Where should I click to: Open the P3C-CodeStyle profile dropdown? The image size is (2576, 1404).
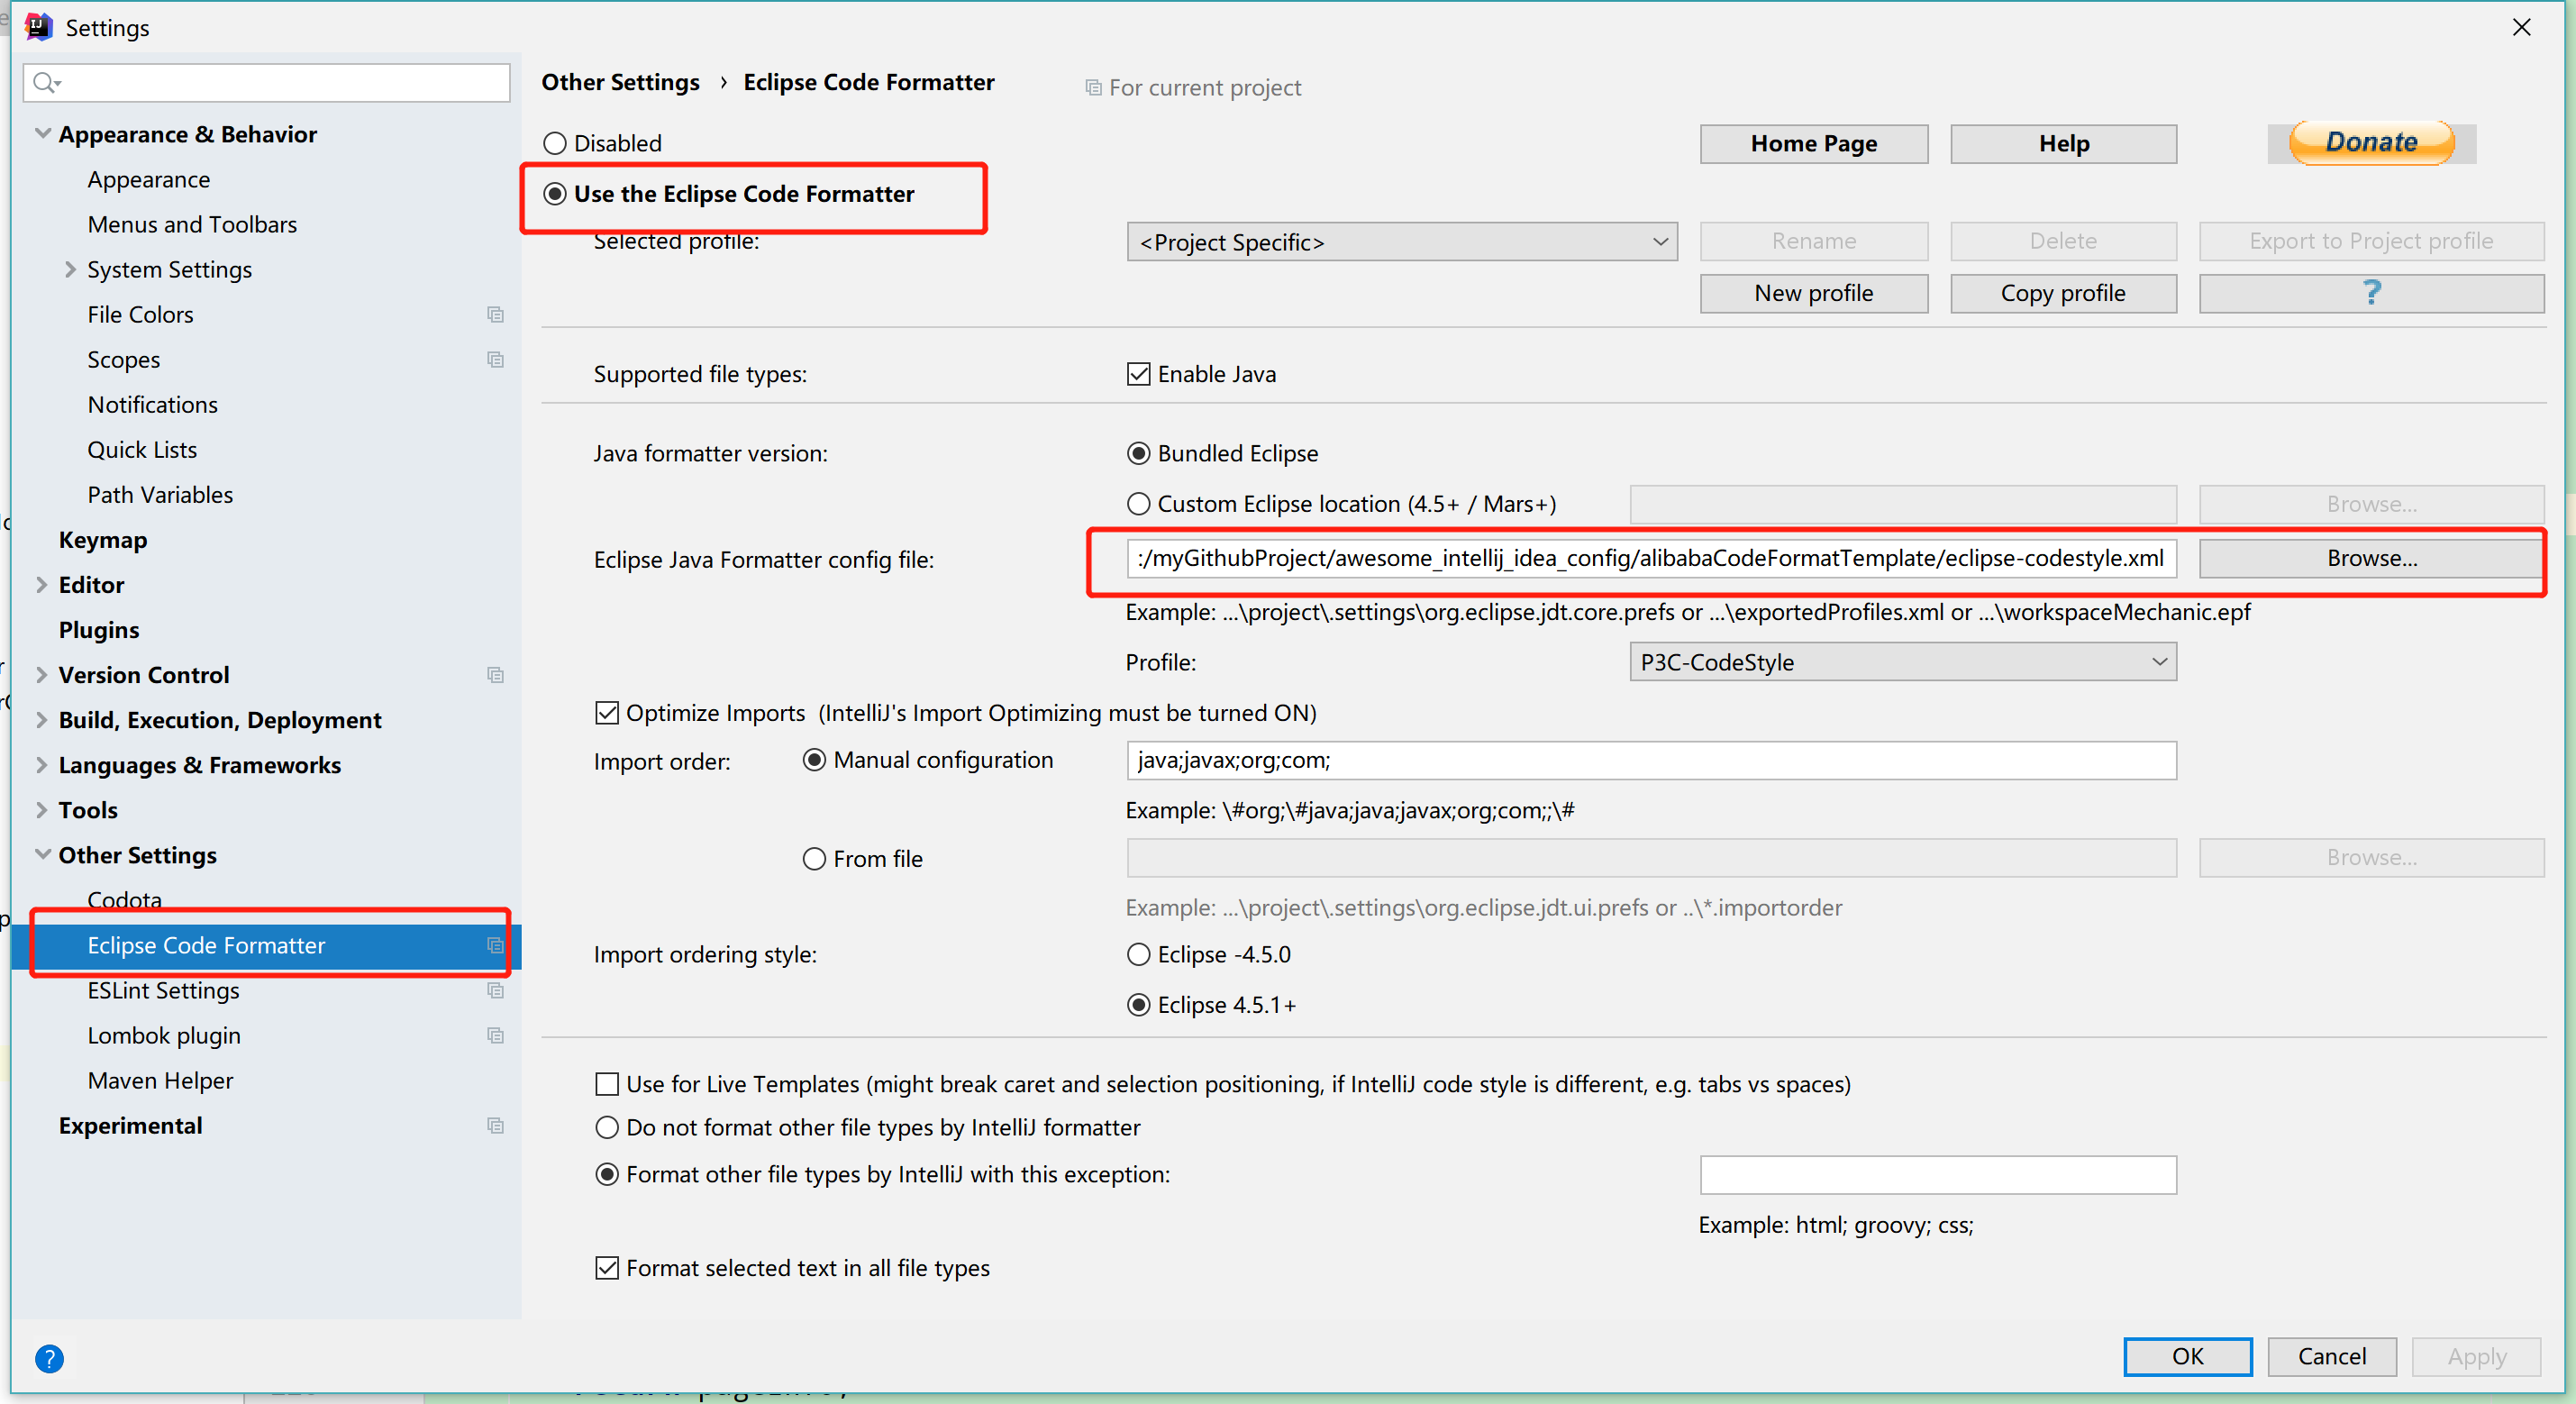coord(1902,662)
